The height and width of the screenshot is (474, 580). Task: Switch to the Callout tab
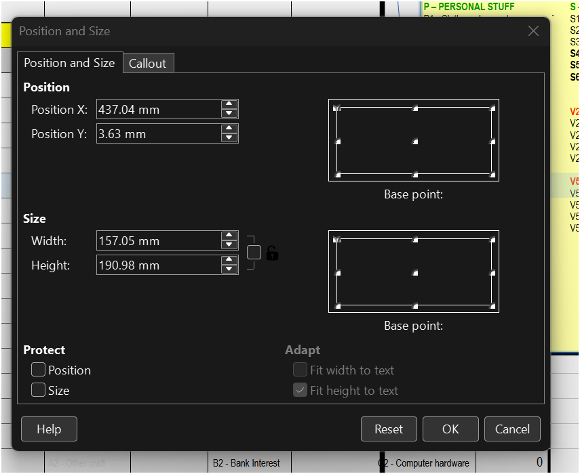pos(148,63)
